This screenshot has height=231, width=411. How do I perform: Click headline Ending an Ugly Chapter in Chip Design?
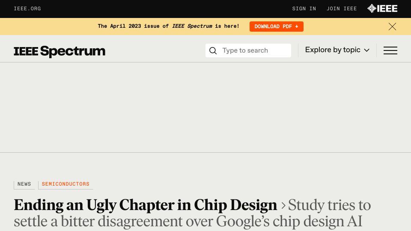point(146,205)
